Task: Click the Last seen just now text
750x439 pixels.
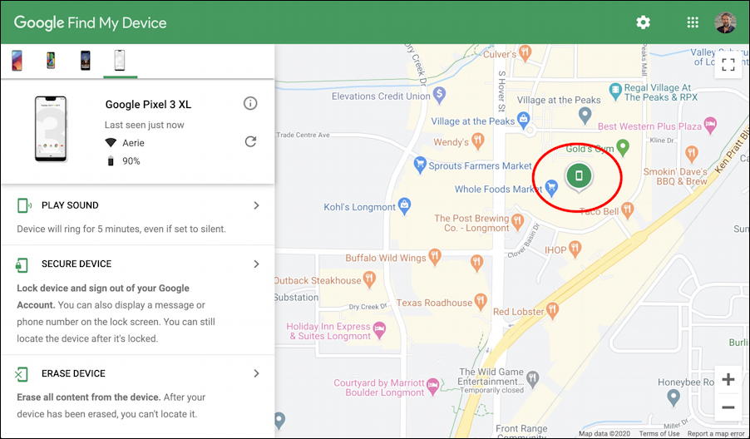Action: pyautogui.click(x=145, y=125)
